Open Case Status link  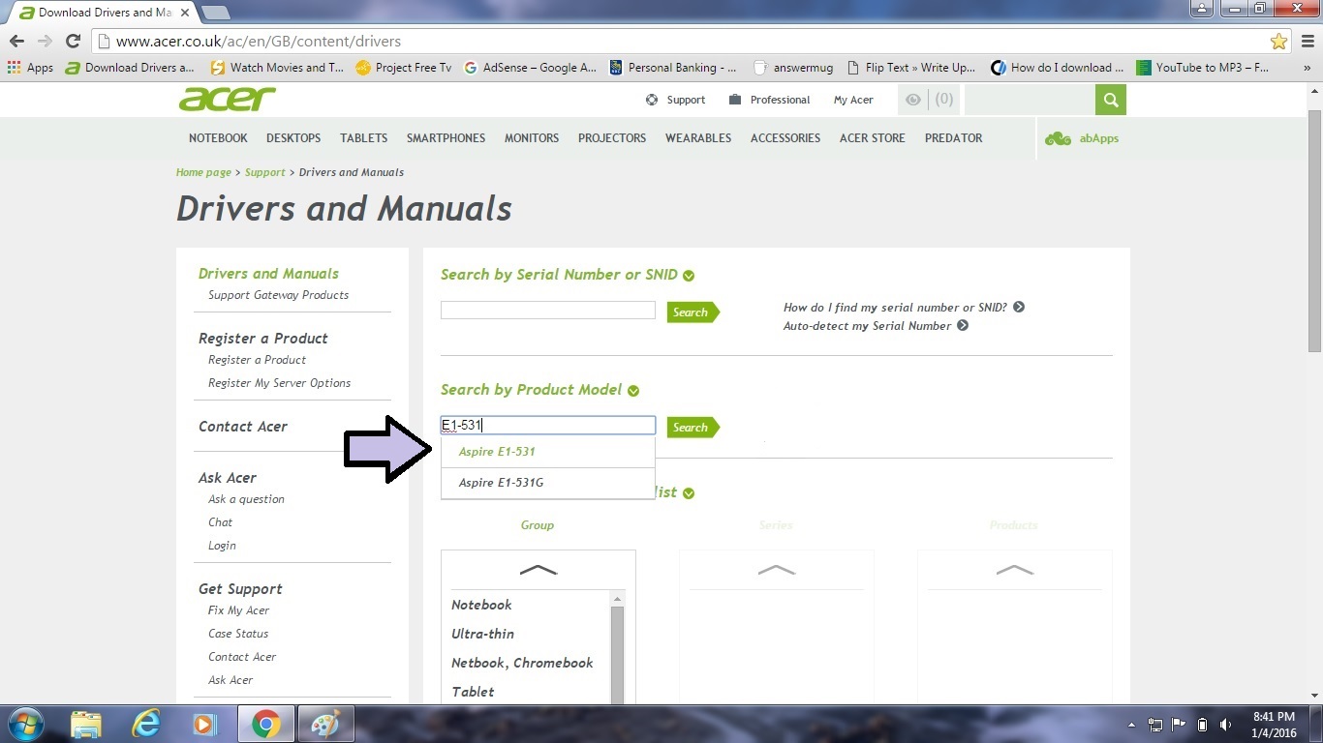[x=238, y=634]
